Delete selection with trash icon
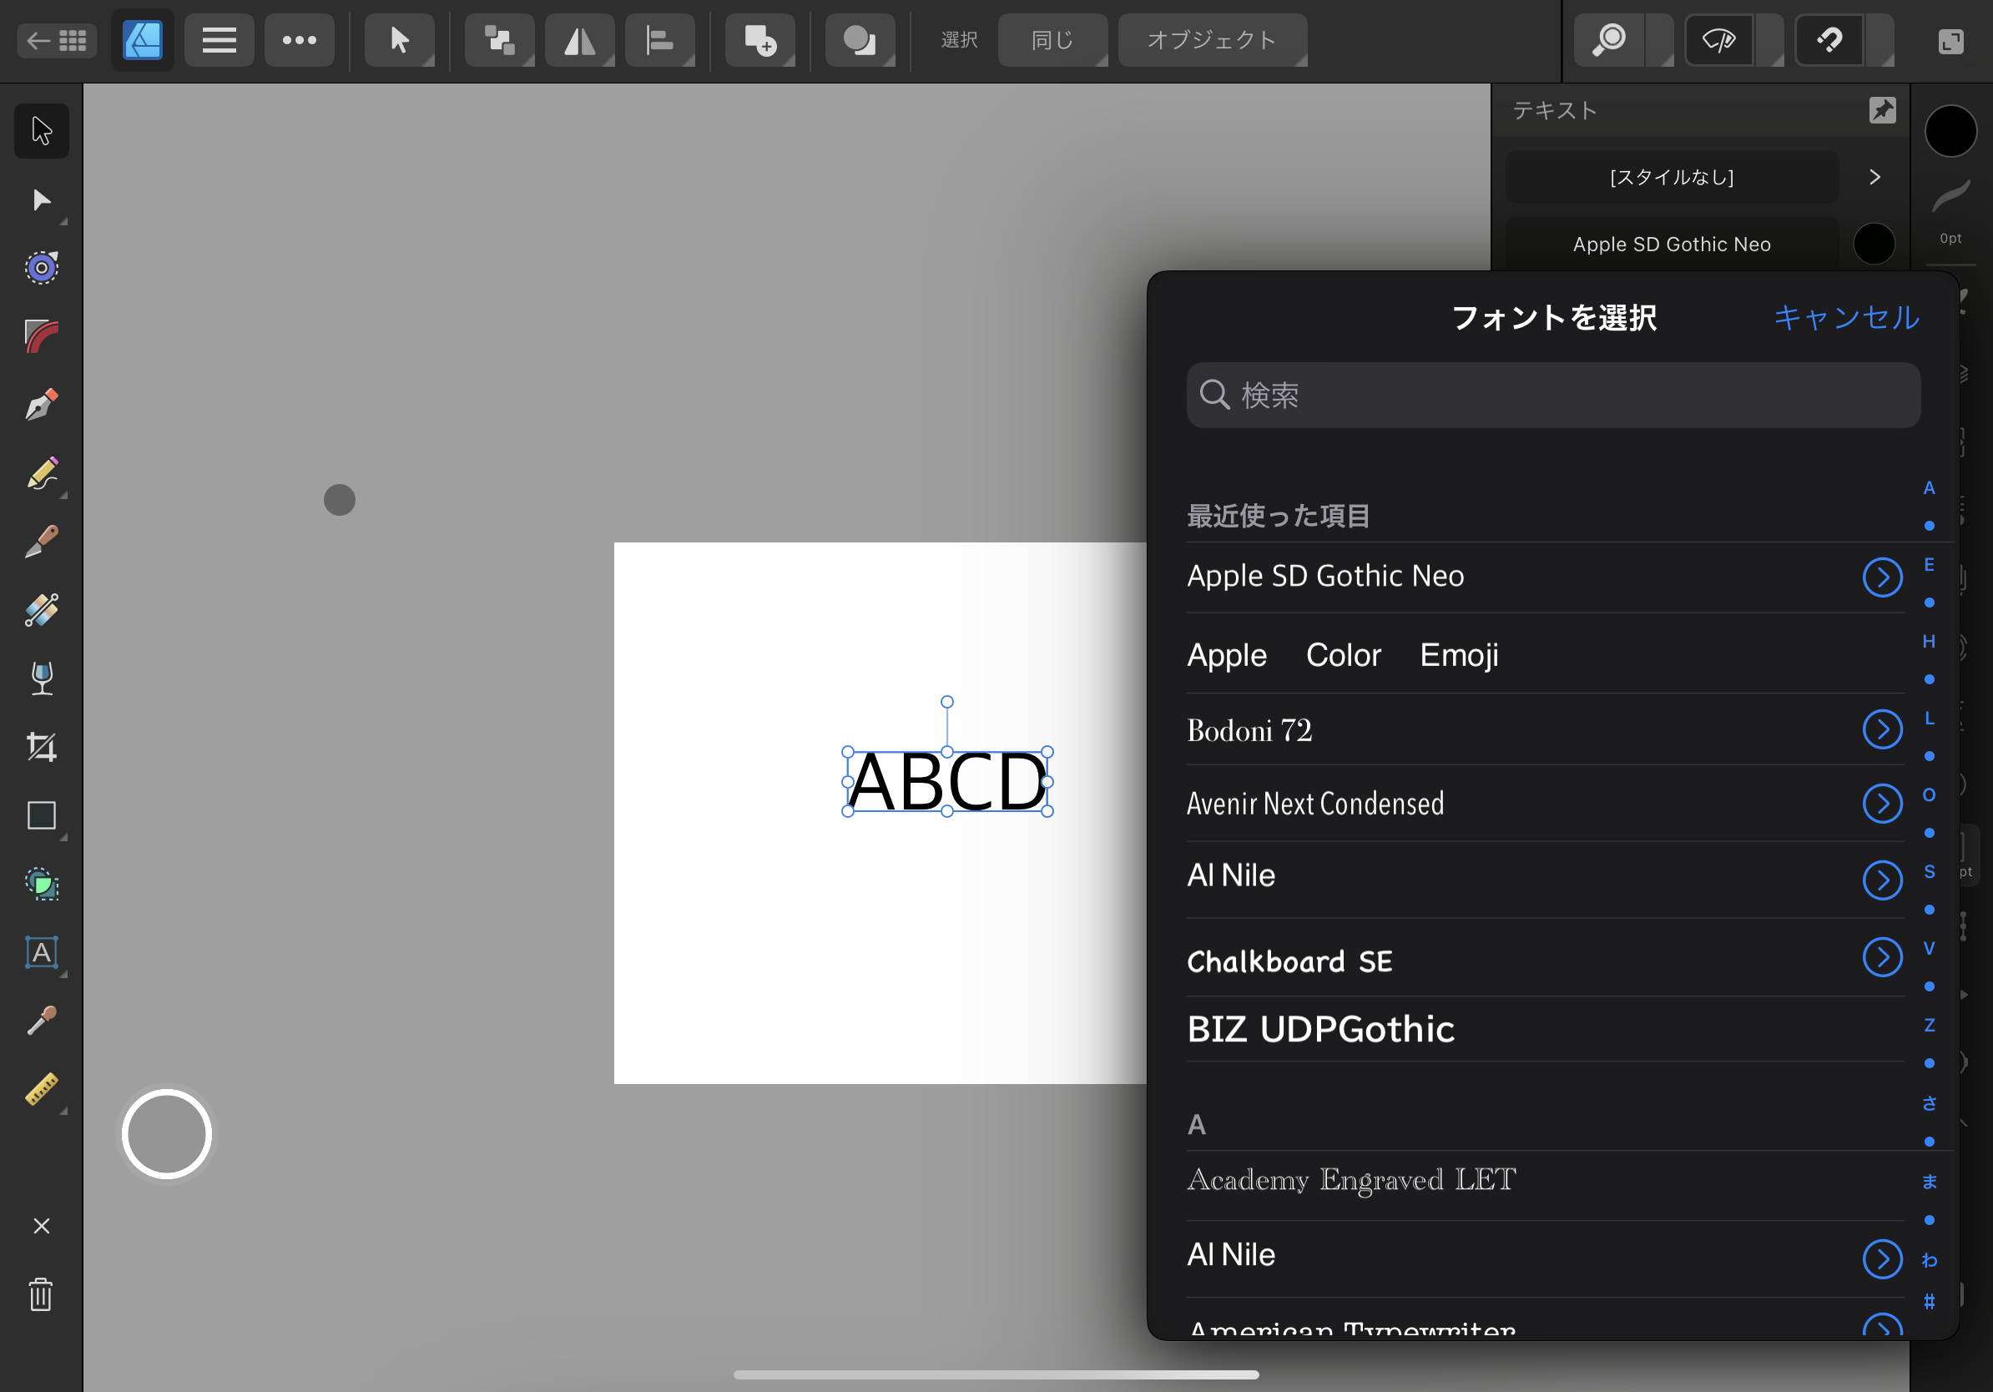 (41, 1295)
